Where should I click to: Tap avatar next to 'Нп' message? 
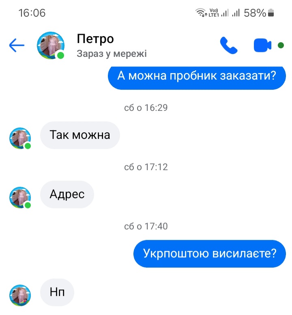tap(20, 296)
